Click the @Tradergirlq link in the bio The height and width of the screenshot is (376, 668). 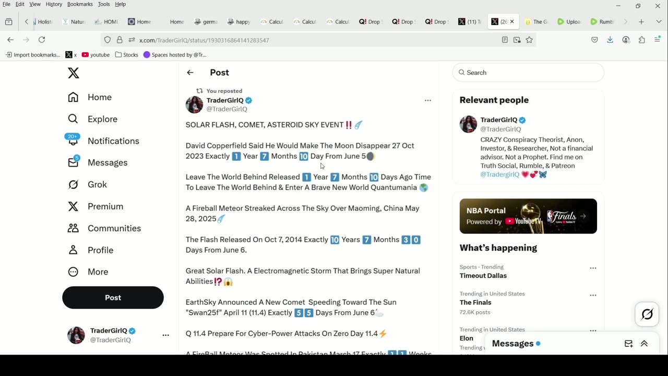pyautogui.click(x=500, y=174)
